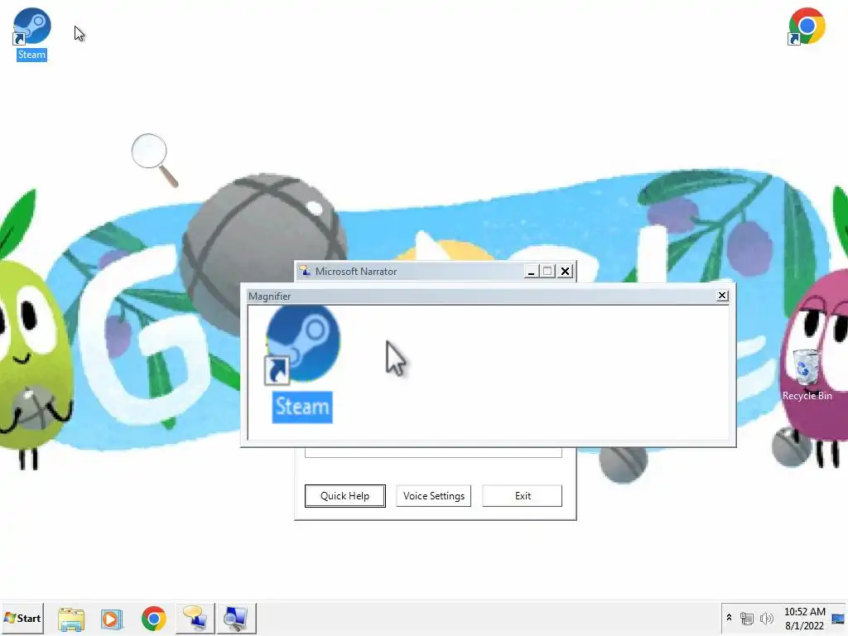Screen dimensions: 848x636
Task: Click the Quick Help button in Narrator
Action: tap(345, 496)
